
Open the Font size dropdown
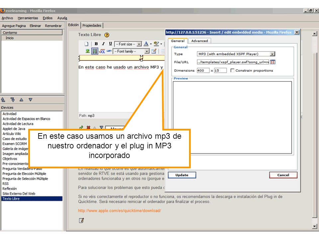click(128, 44)
